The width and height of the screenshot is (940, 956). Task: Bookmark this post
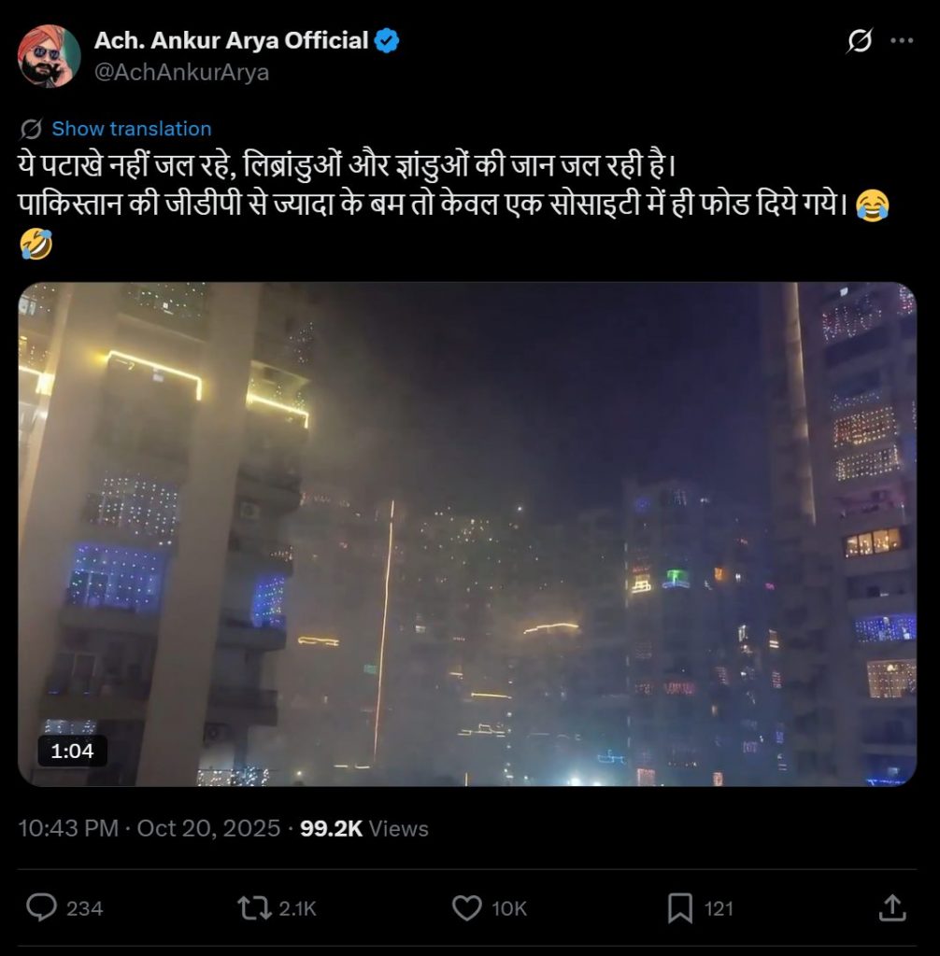679,907
